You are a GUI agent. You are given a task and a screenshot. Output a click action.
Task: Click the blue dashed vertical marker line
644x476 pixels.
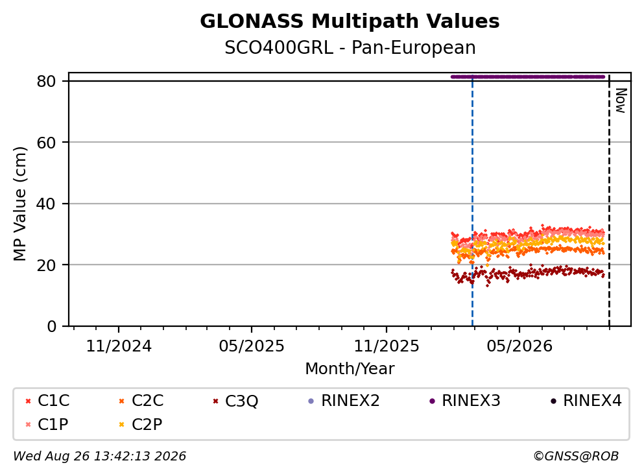click(472, 201)
